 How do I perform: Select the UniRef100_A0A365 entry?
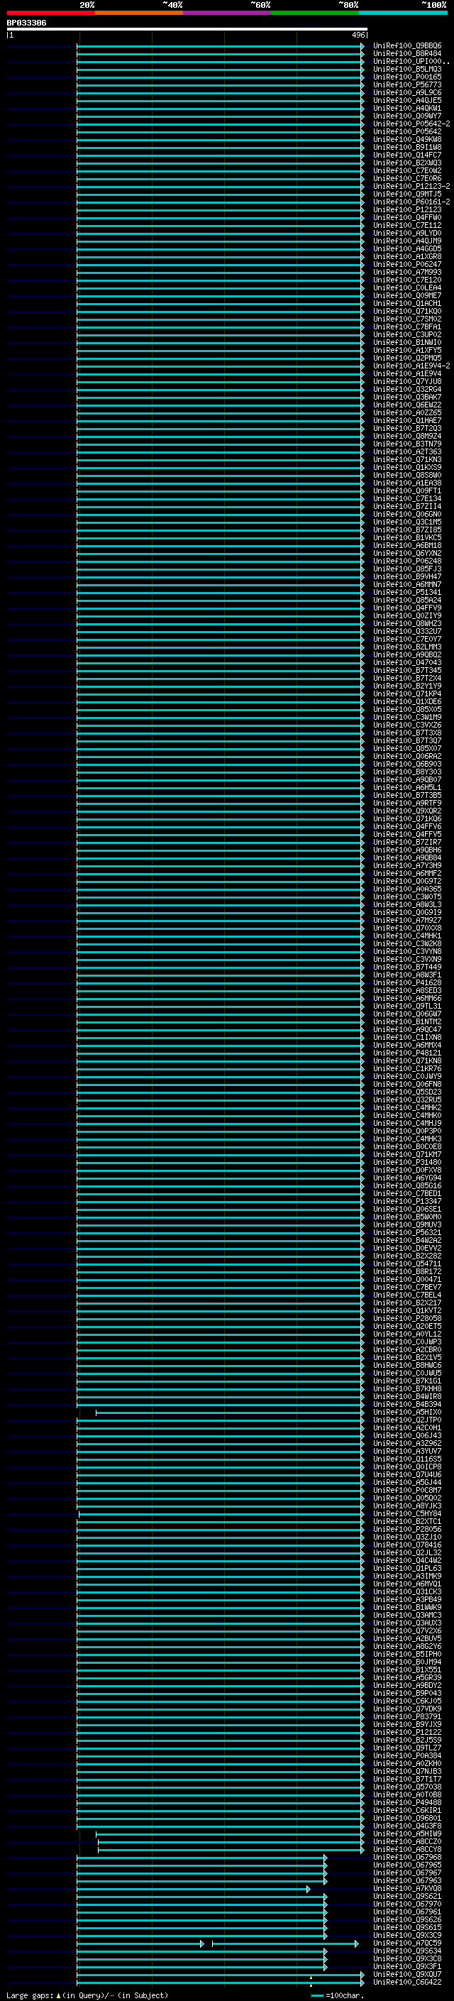(406, 889)
